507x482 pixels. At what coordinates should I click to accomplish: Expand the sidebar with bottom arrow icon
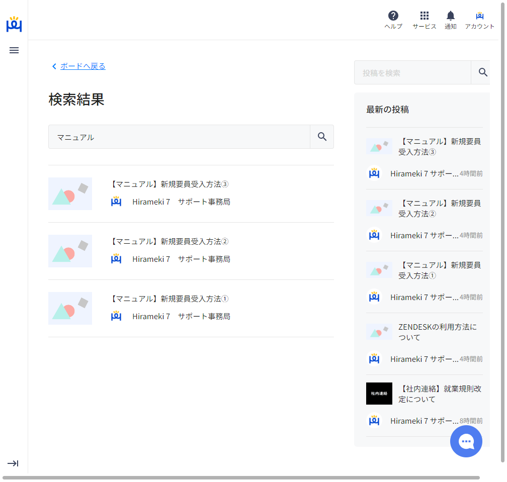coord(13,463)
